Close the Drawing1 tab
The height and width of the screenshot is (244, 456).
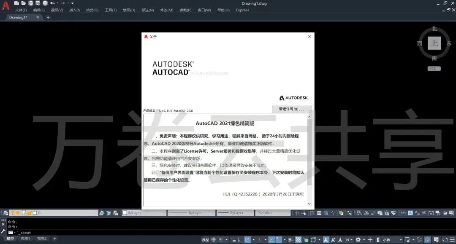click(x=38, y=17)
